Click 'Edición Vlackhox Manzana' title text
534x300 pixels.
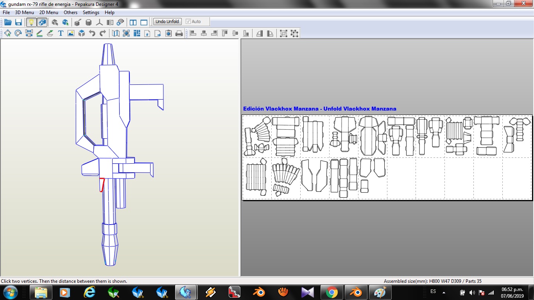coord(281,109)
